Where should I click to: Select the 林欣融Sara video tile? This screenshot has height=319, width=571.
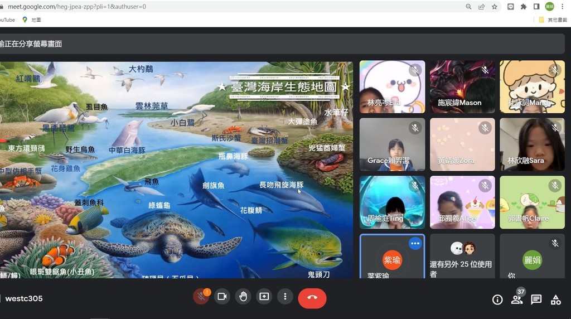click(532, 144)
